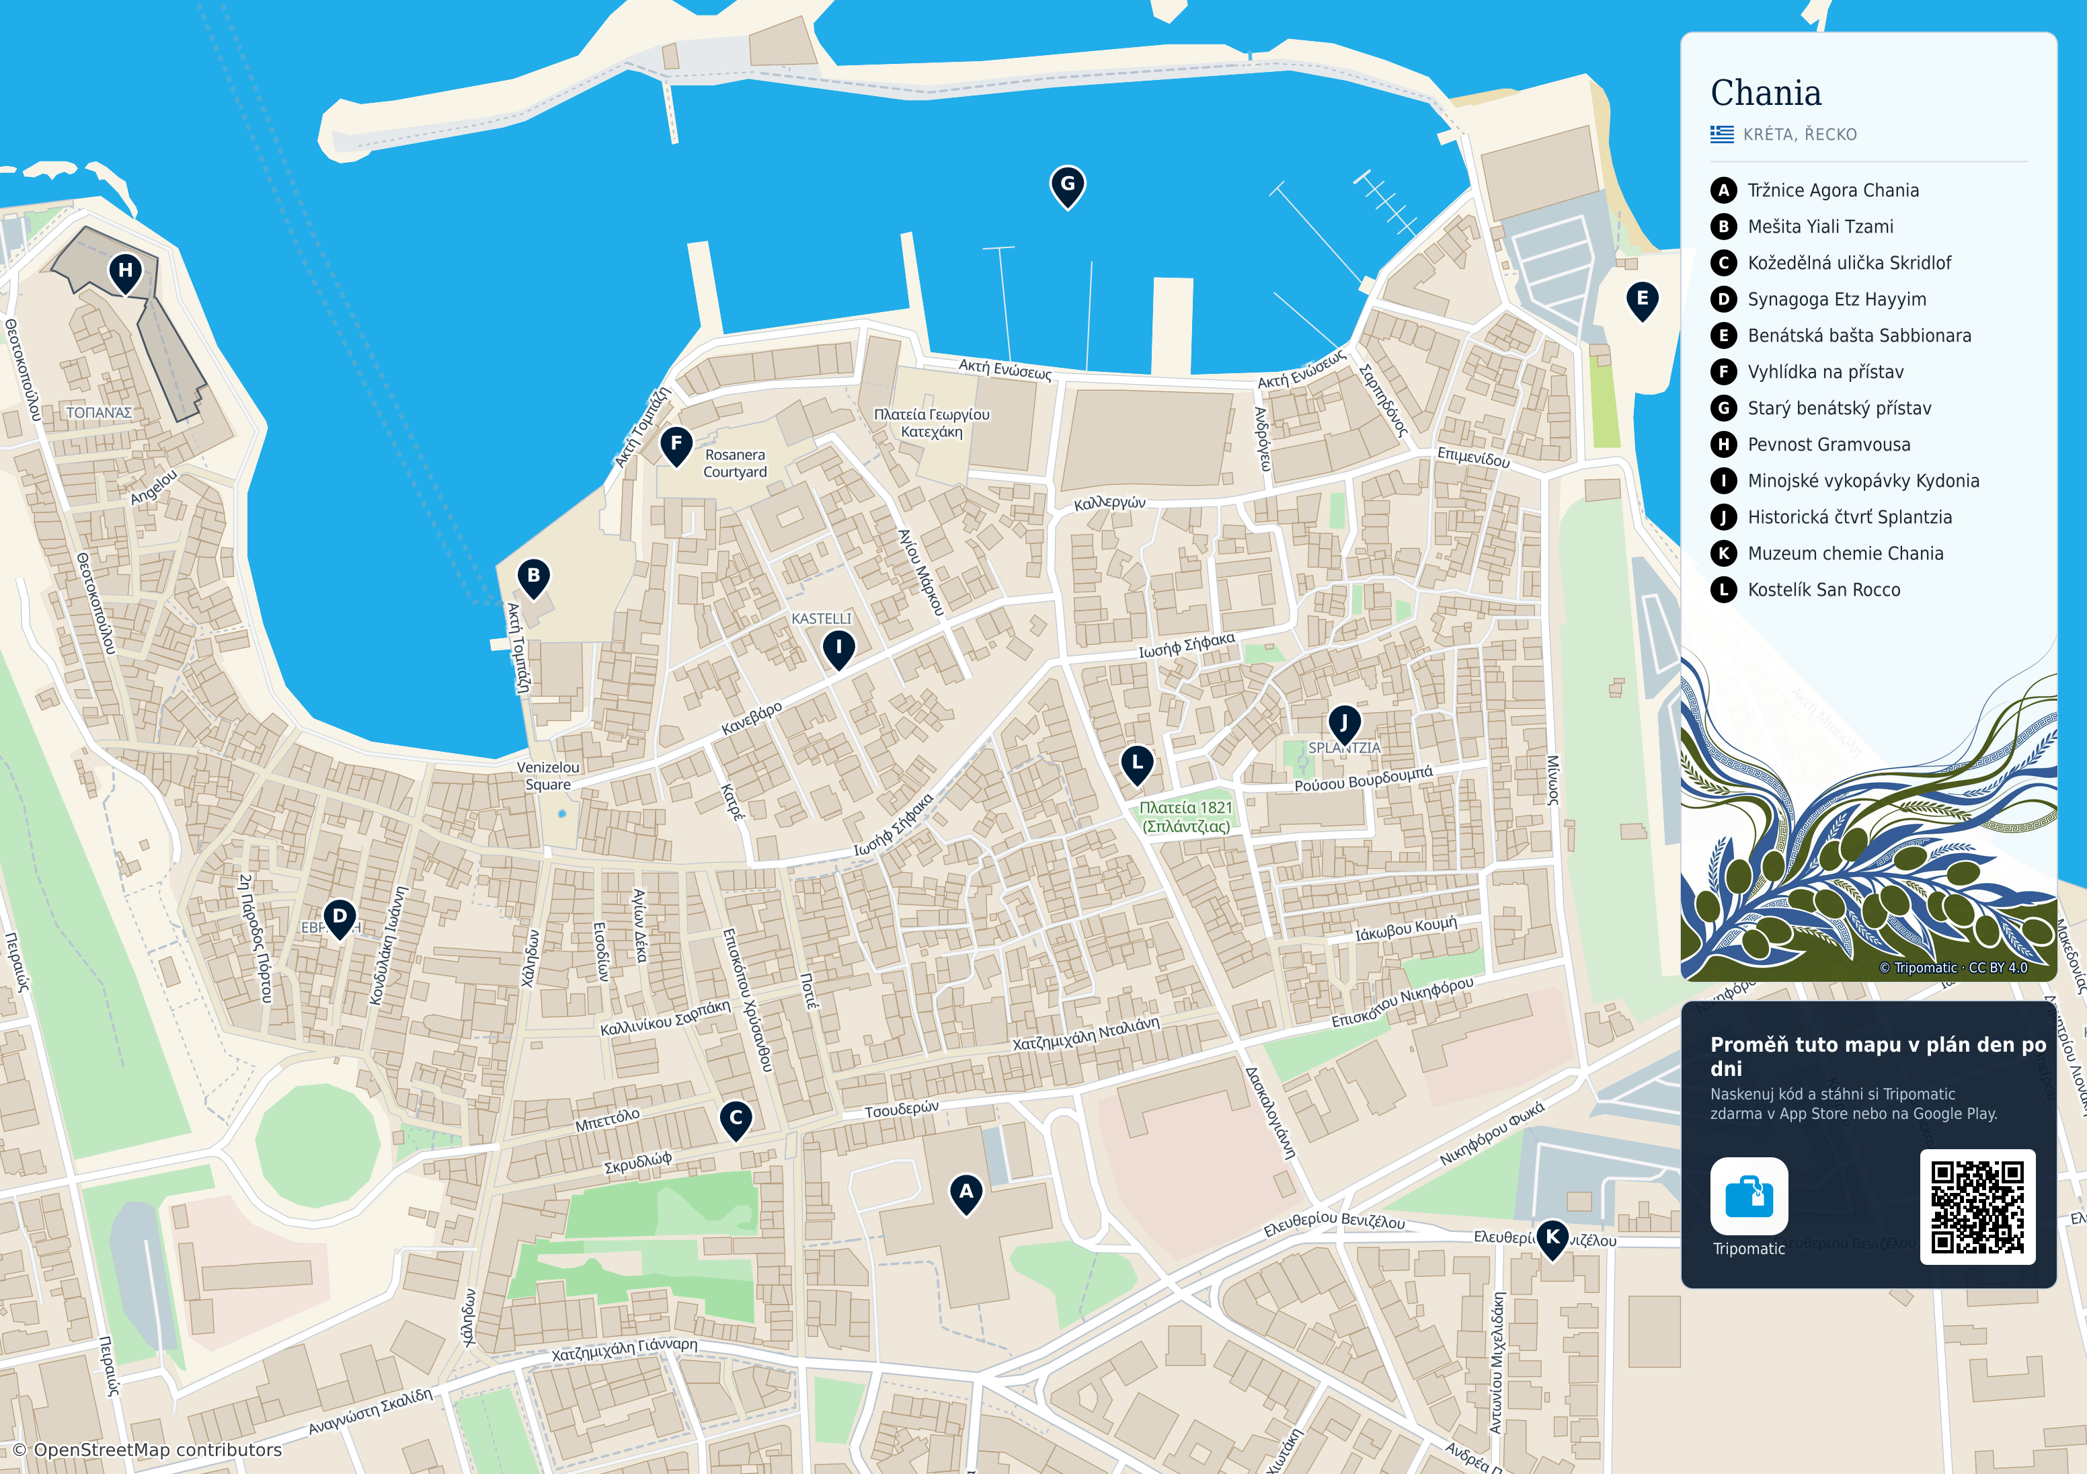The width and height of the screenshot is (2087, 1474).
Task: Select 'Kostelík San Rocco' legend text
Action: pyautogui.click(x=1823, y=590)
